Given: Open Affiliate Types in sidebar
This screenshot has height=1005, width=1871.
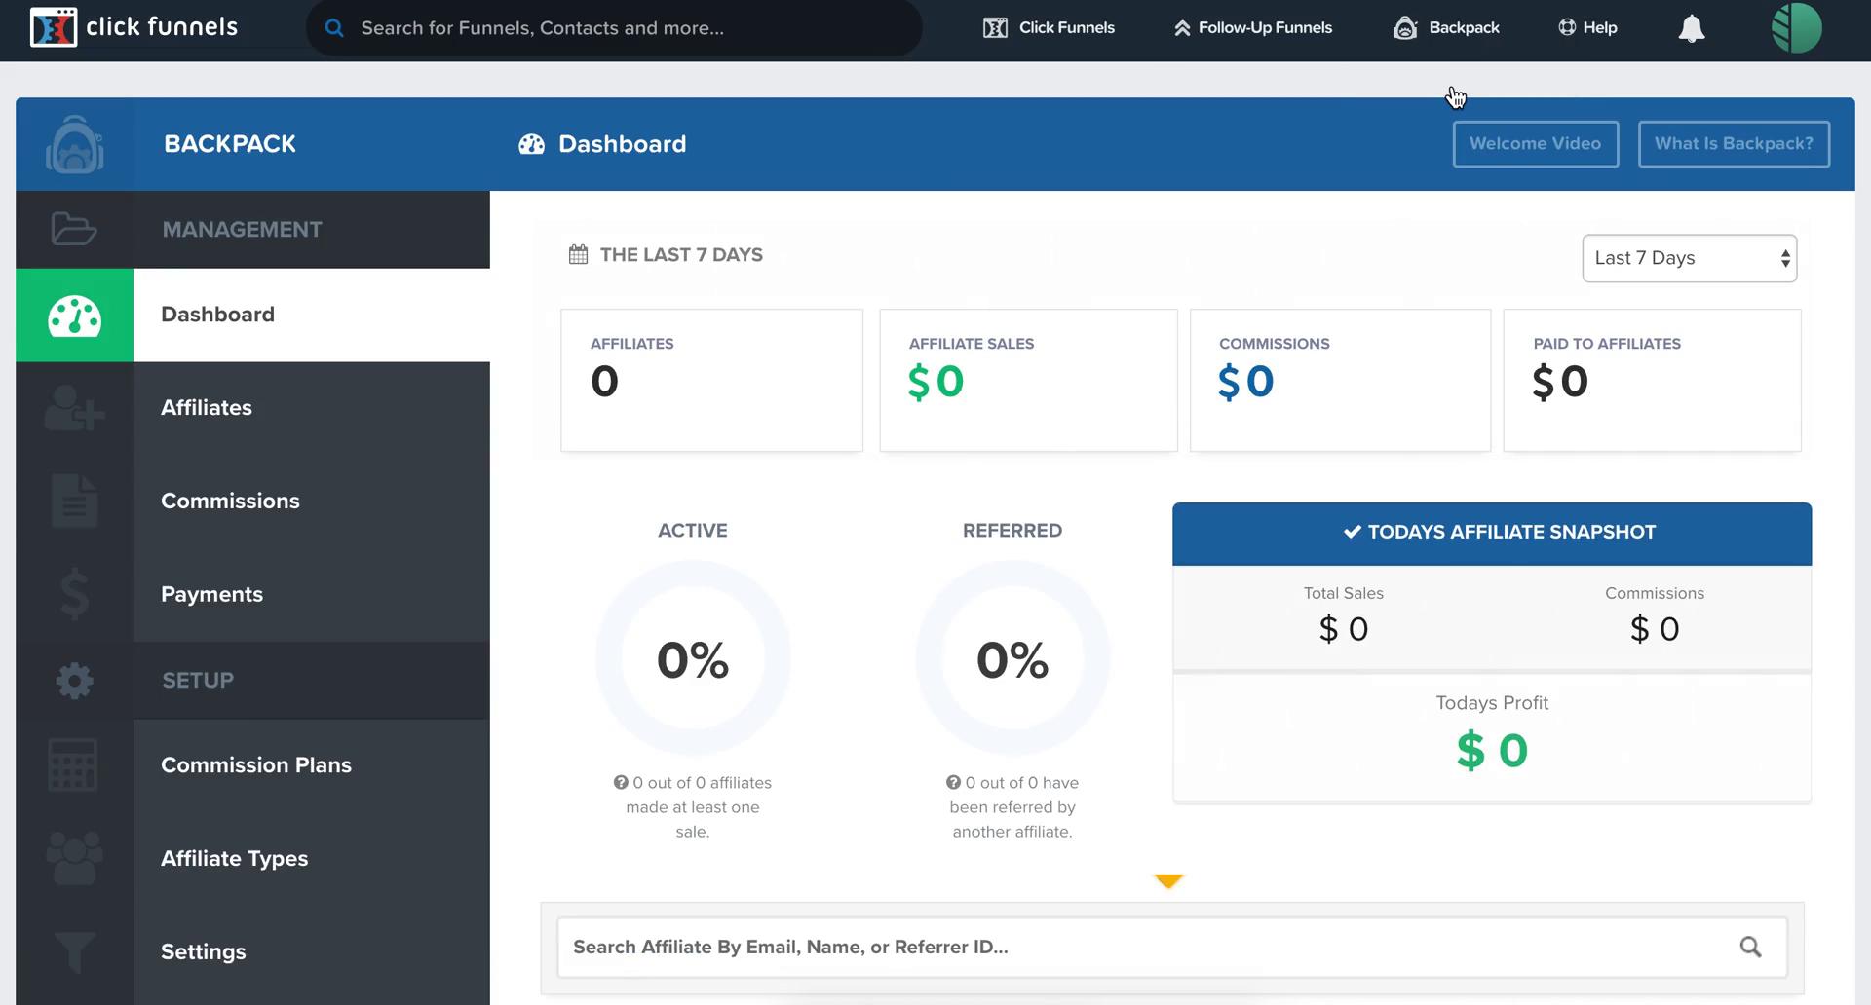Looking at the screenshot, I should point(252,858).
